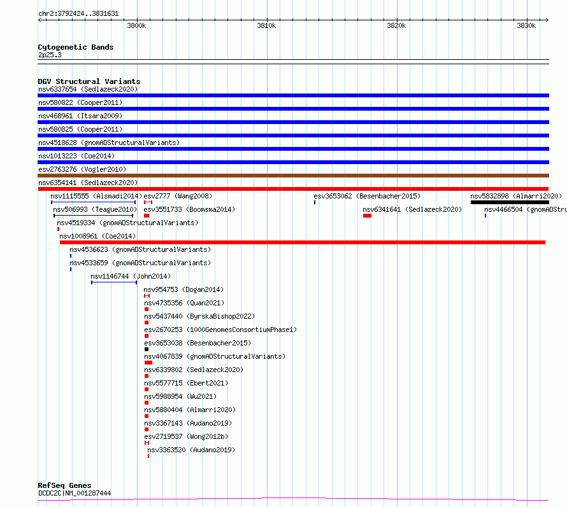Select the nsv580822 (Cooper2011) variant label
The width and height of the screenshot is (567, 507).
[80, 102]
